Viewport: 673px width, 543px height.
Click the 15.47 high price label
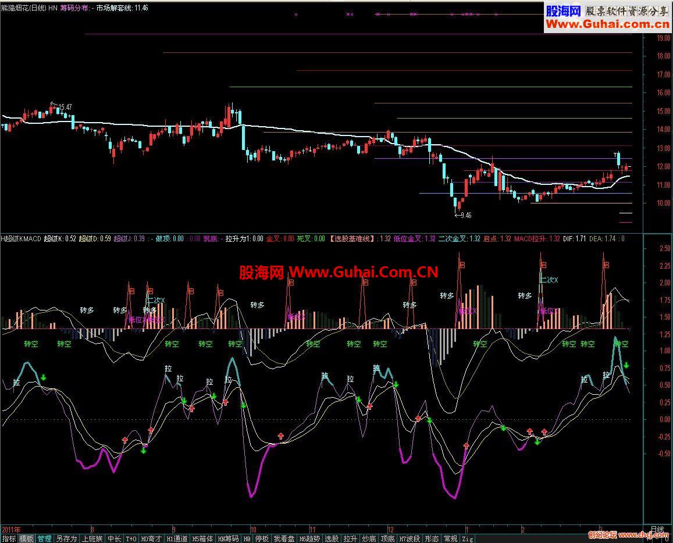click(65, 107)
